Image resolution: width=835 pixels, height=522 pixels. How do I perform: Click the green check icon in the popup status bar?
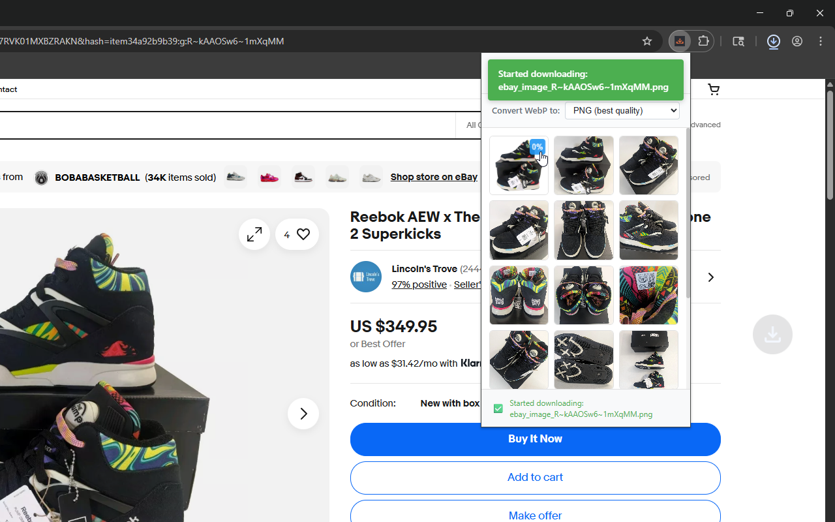498,408
